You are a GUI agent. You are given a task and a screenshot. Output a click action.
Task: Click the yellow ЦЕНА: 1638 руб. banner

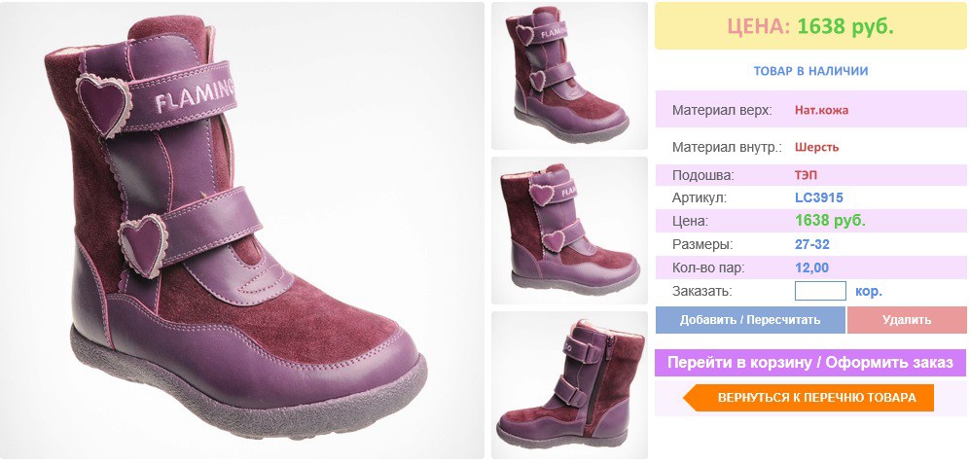coord(810,26)
